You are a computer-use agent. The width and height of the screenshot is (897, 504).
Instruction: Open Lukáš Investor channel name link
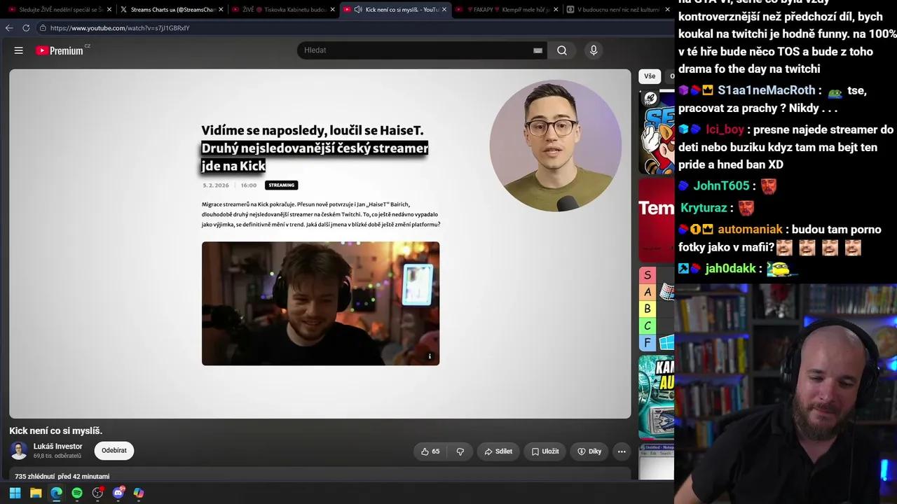58,447
